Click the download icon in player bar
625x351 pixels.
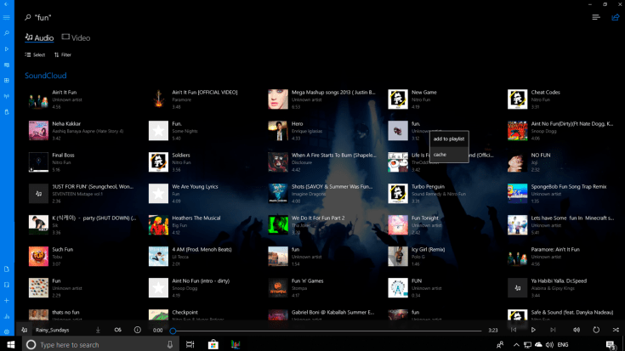coord(98,330)
